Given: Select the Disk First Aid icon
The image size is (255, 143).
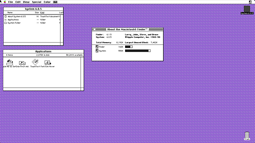Looking at the screenshot, I should pyautogui.click(x=22, y=63).
